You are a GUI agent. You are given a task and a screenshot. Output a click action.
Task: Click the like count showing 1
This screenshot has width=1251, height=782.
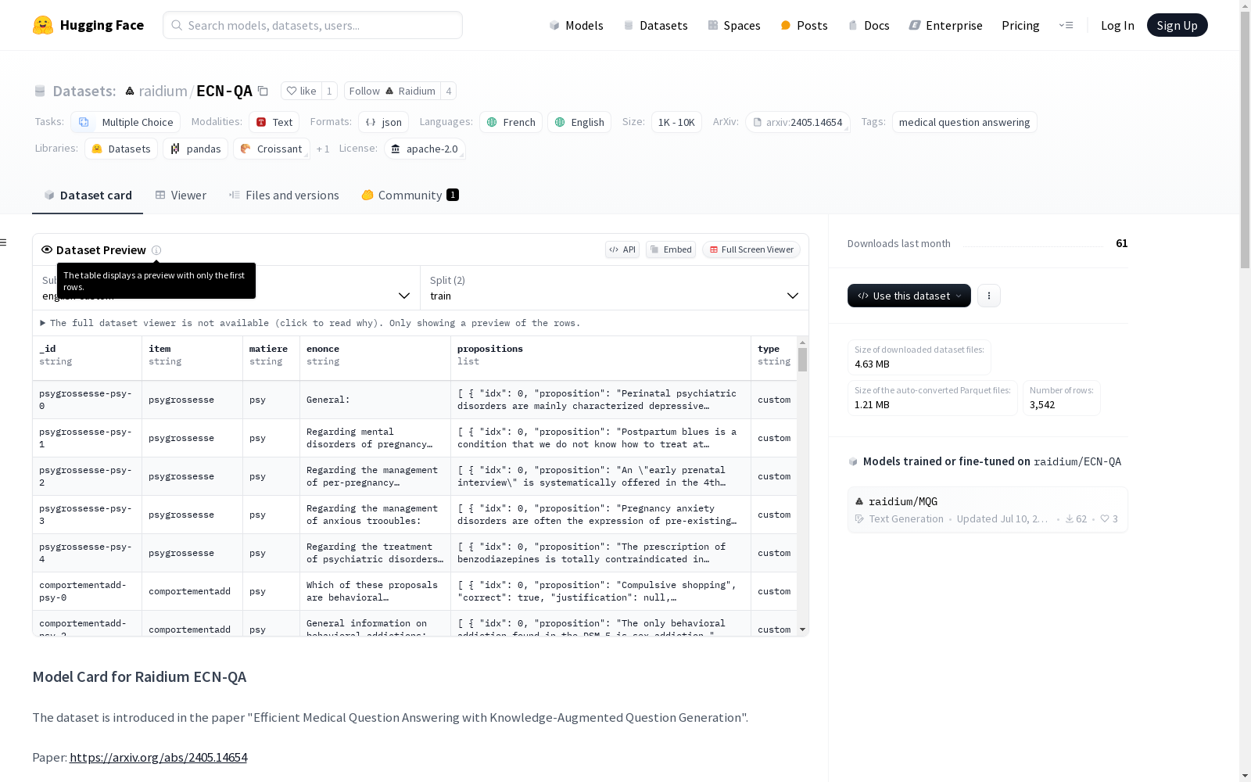pyautogui.click(x=329, y=91)
